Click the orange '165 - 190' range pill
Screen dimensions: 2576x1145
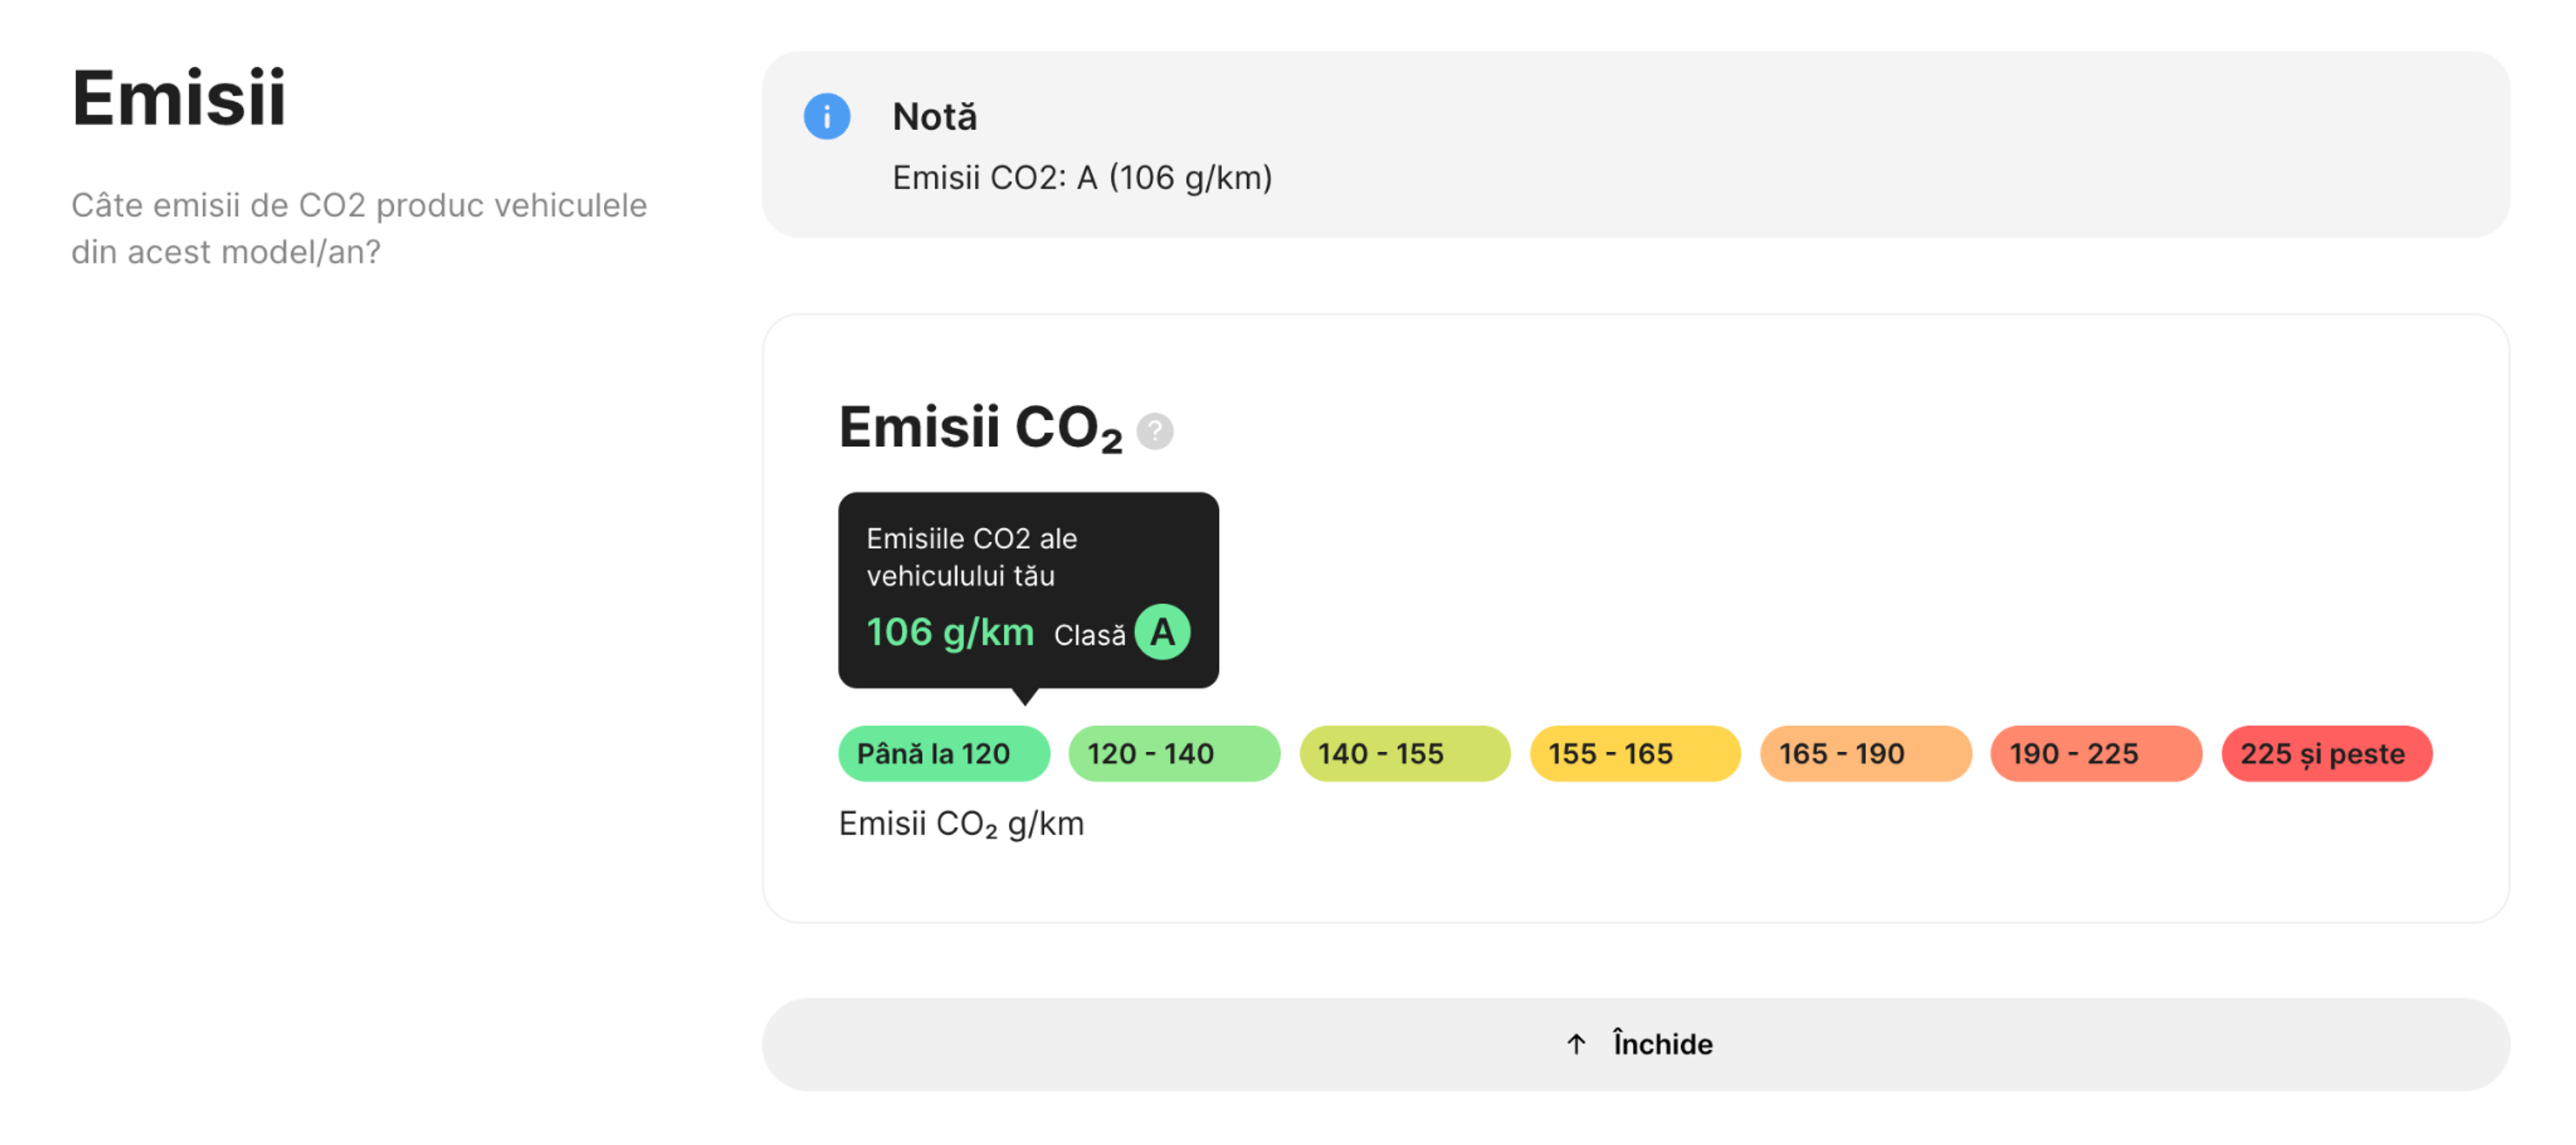click(1865, 754)
